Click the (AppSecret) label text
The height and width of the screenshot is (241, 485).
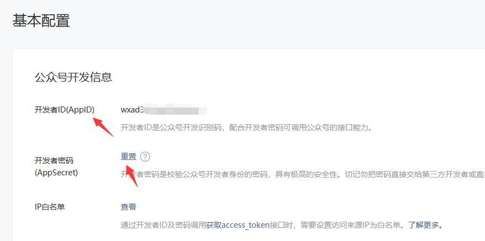pos(56,173)
